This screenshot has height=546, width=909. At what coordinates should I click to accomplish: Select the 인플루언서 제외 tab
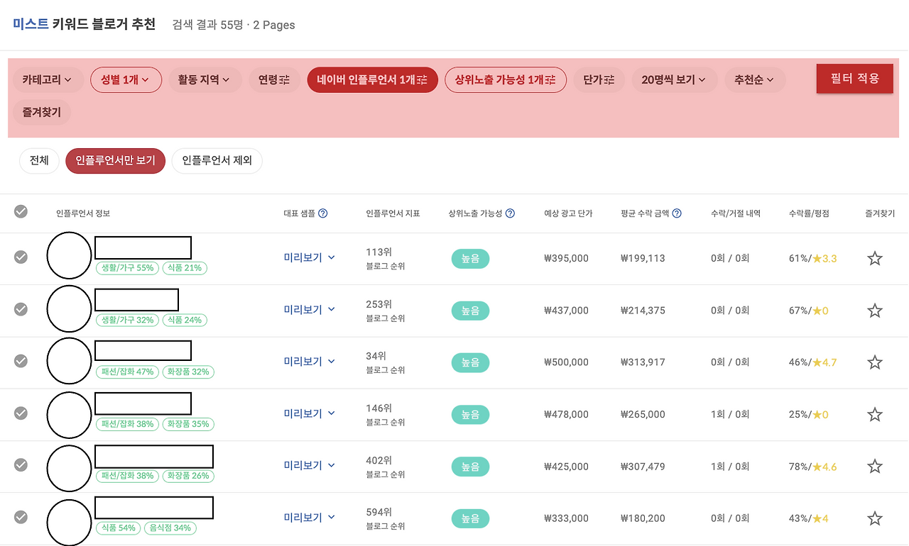coord(217,160)
